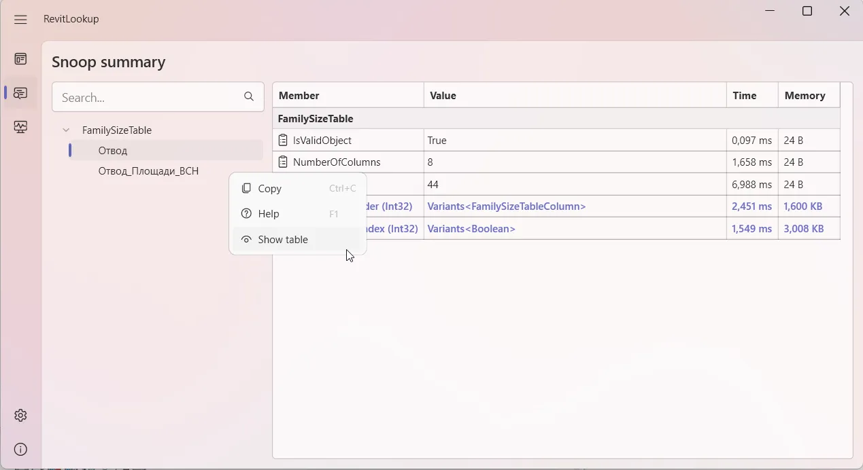The width and height of the screenshot is (863, 470).
Task: Click the 0,097 ms time cell
Action: 752,141
